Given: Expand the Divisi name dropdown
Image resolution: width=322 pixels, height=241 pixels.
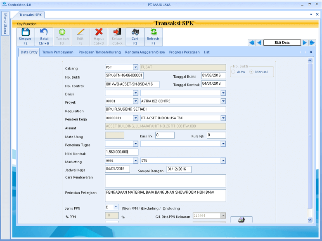Looking at the screenshot, I should point(223,93).
